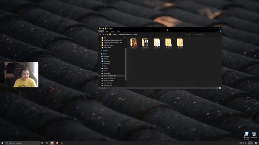Screen dimensions: 259x145
Task: Open the Battlefield V folder
Action: tap(157, 43)
